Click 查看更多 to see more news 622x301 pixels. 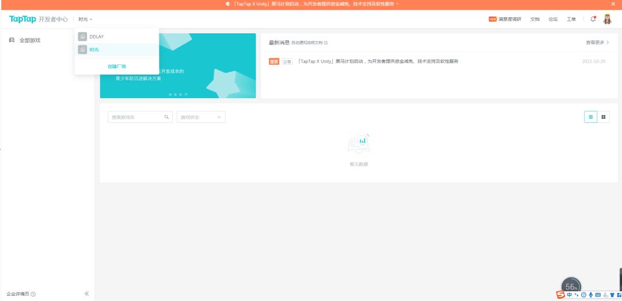[x=597, y=43]
